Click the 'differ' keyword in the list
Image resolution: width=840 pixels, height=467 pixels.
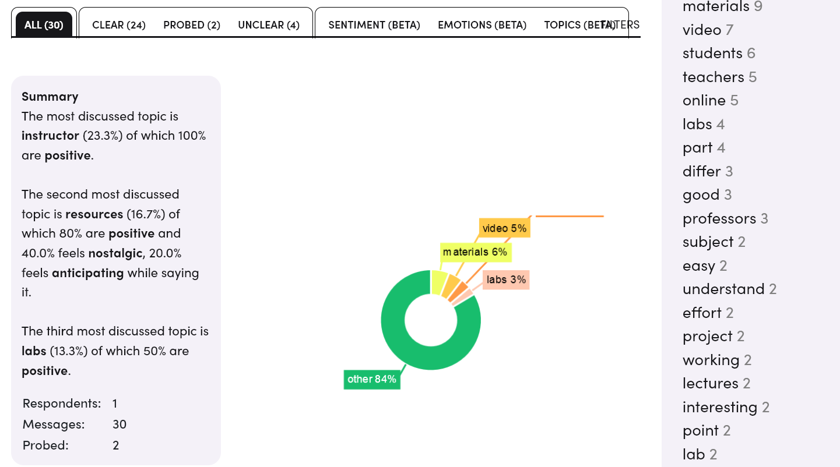point(702,171)
